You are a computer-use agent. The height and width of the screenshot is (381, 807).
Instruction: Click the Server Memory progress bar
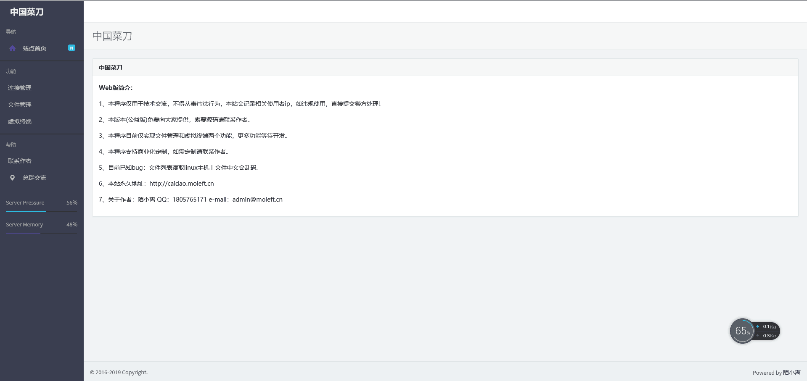42,233
